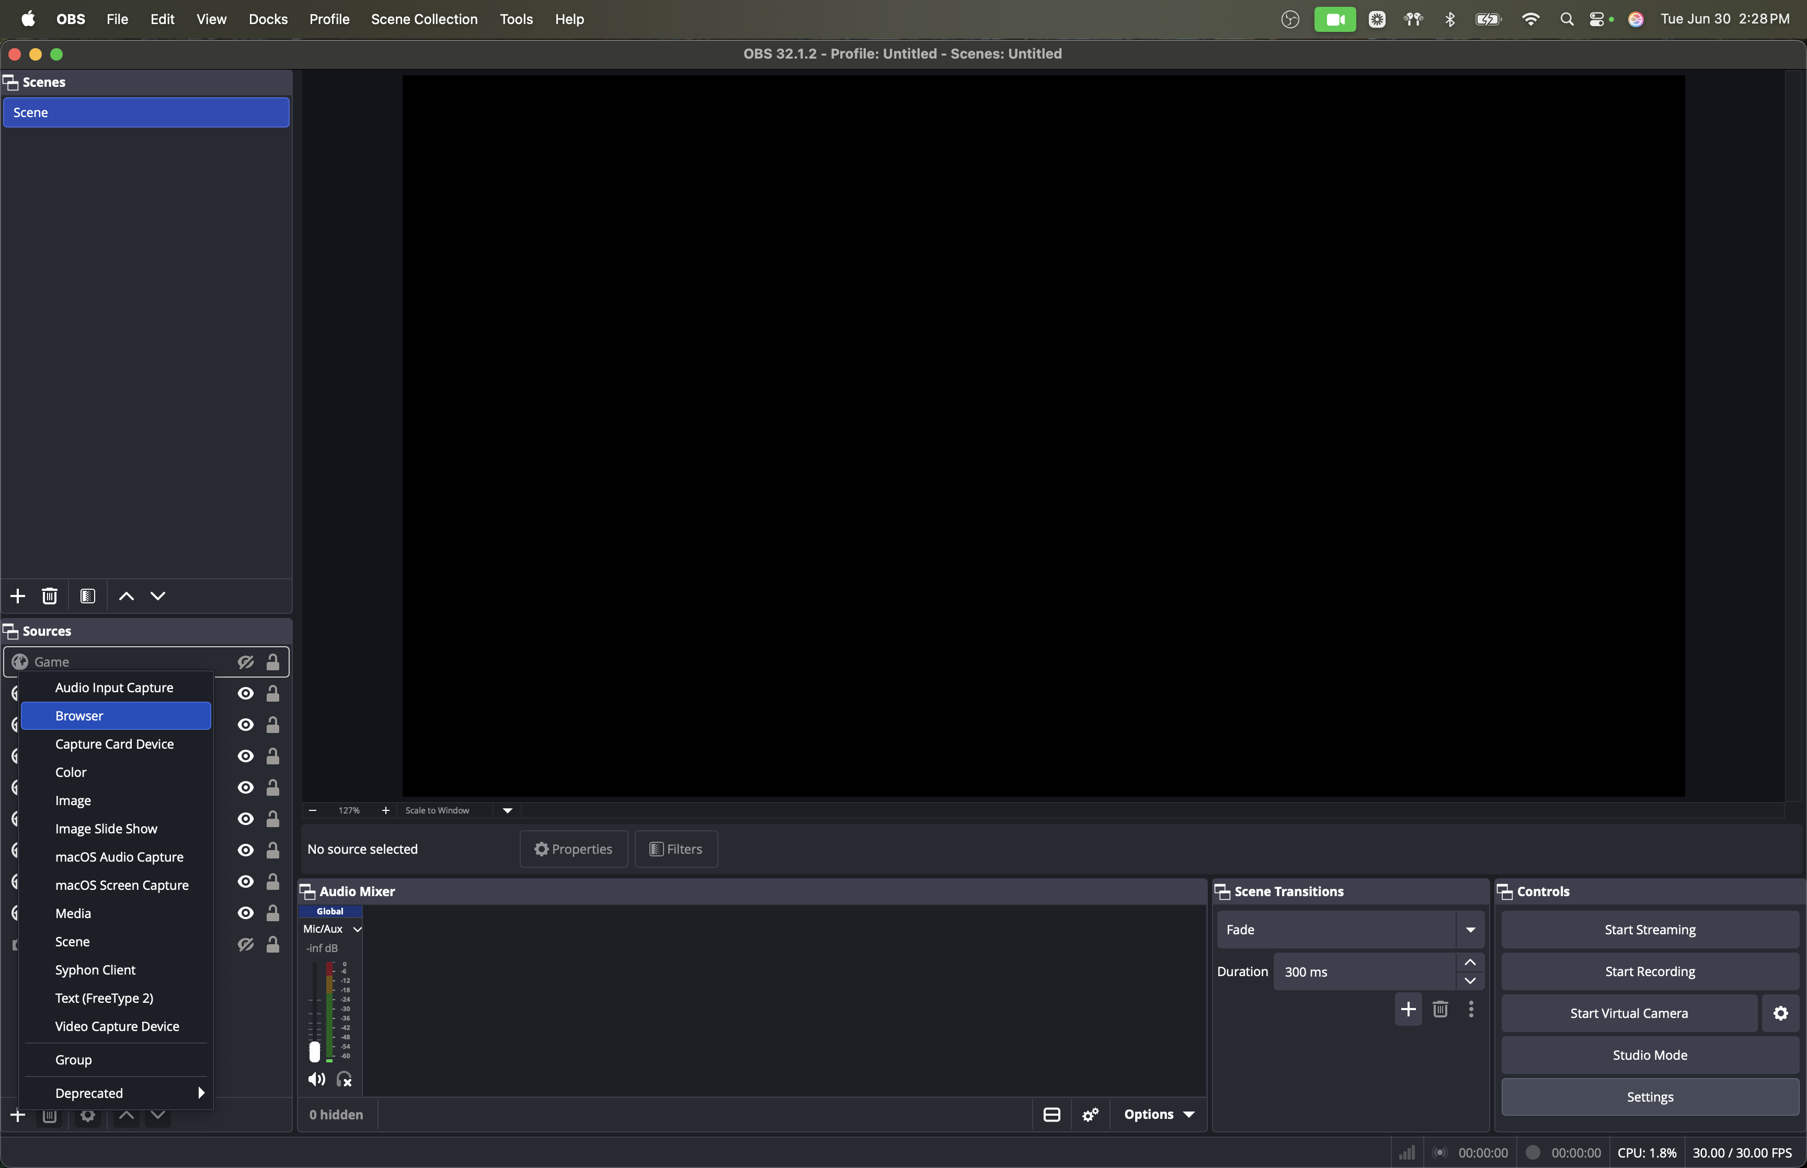The image size is (1807, 1168).
Task: Click Start Streaming
Action: click(1650, 930)
